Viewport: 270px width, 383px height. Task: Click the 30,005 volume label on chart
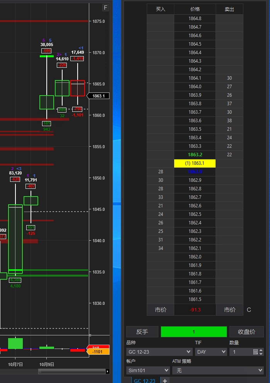click(x=47, y=45)
